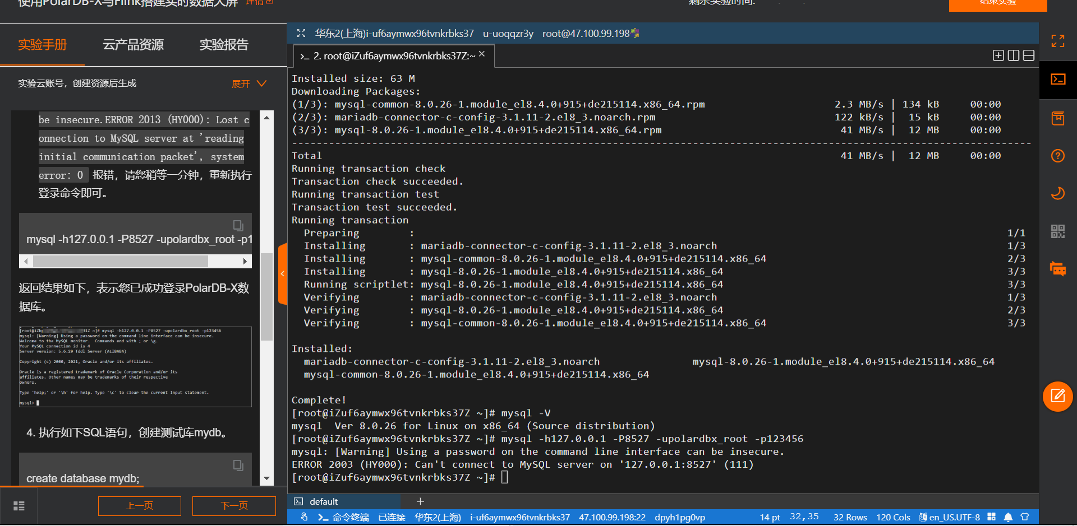
Task: Click the terminal command prompt cursor
Action: click(505, 477)
